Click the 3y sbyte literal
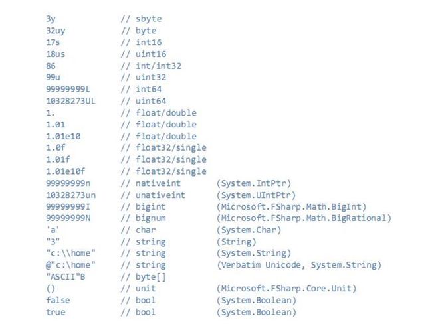The height and width of the screenshot is (326, 432). point(51,19)
